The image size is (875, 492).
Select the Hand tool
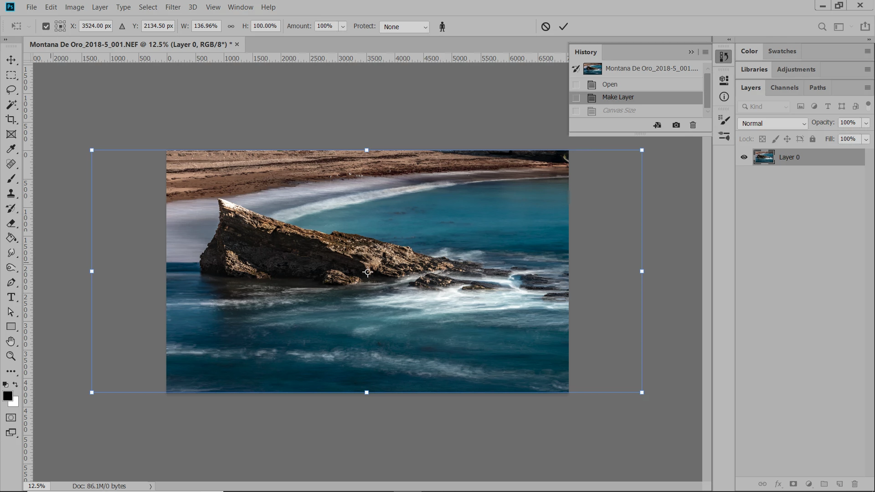coord(11,341)
